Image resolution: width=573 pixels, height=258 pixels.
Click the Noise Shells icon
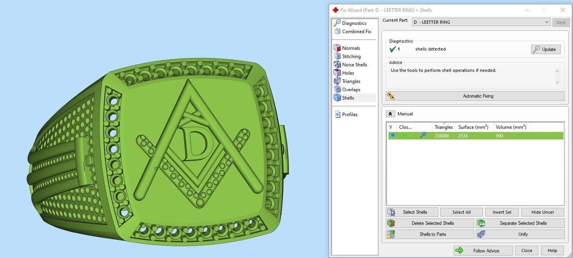coord(337,65)
